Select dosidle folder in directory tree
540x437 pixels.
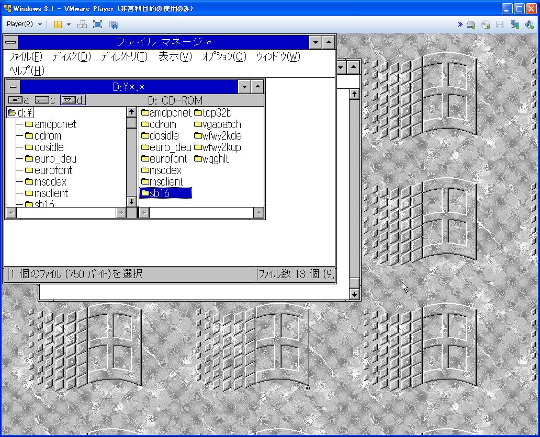click(44, 147)
